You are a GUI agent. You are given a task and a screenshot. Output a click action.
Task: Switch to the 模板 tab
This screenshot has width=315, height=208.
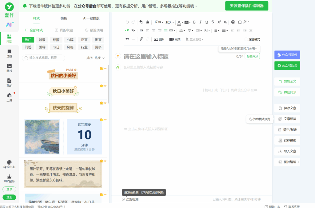[x=64, y=18]
